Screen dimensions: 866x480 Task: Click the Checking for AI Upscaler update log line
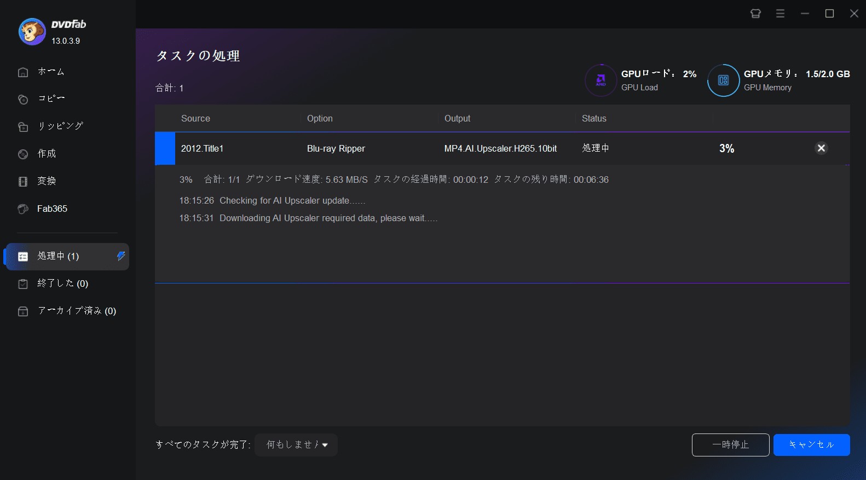click(272, 200)
